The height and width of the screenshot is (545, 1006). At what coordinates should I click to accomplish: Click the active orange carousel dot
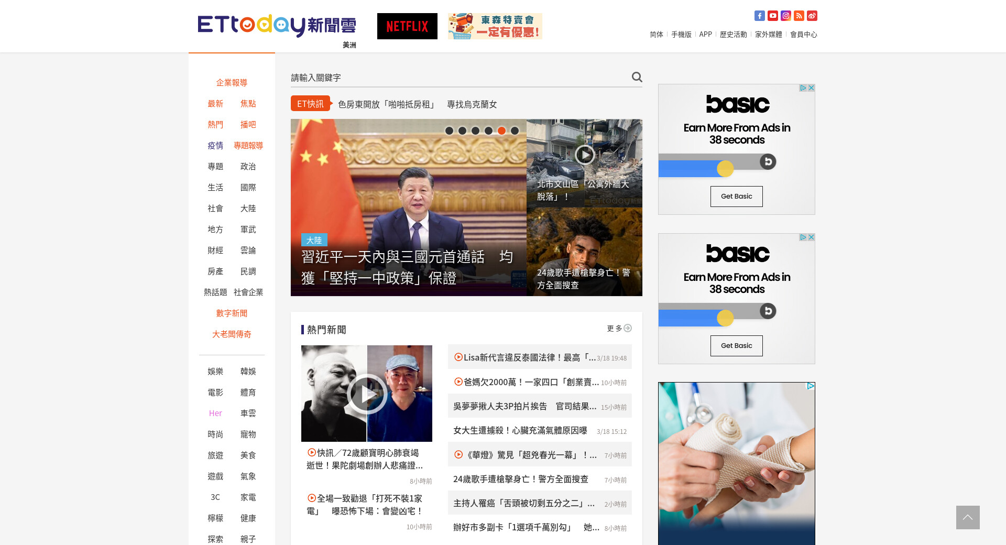[x=501, y=131]
